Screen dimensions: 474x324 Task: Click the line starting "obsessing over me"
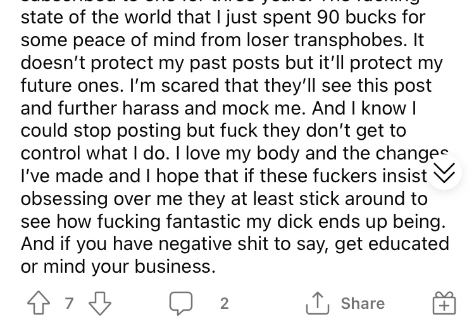pos(224,199)
